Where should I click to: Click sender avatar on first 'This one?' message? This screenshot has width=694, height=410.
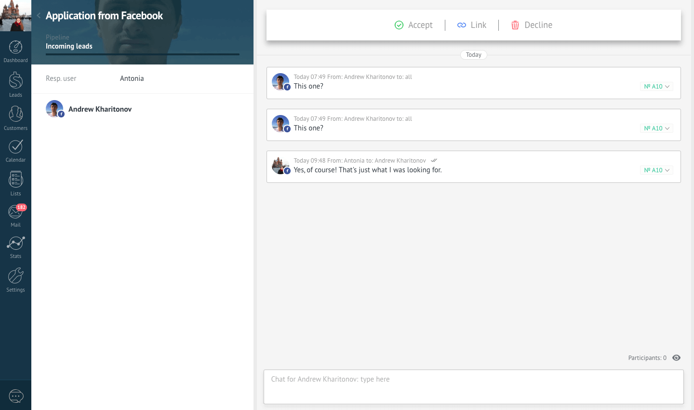(281, 82)
